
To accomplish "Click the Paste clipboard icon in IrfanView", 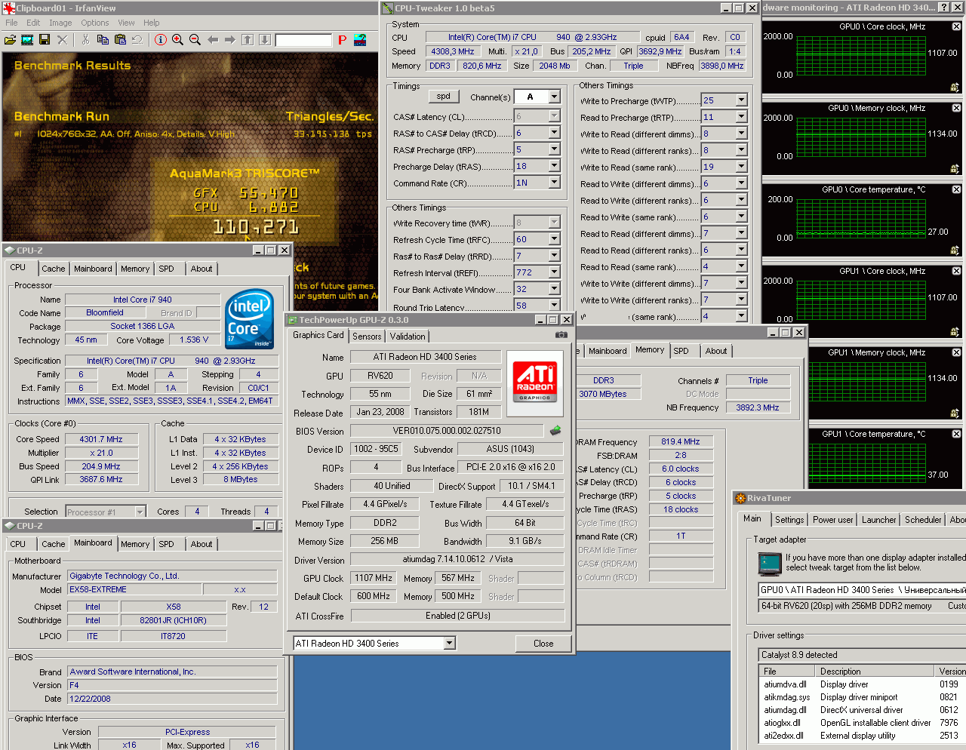I will point(120,39).
